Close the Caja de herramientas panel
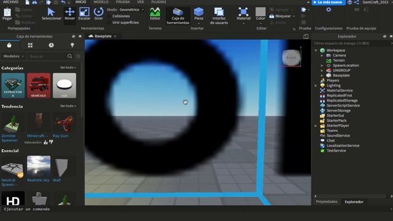This screenshot has width=393, height=221. (x=80, y=36)
